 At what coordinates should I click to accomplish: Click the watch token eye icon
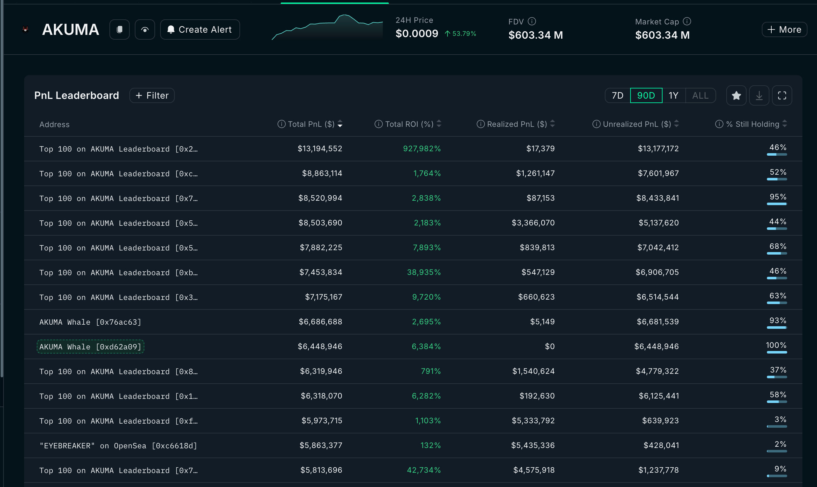(x=145, y=29)
